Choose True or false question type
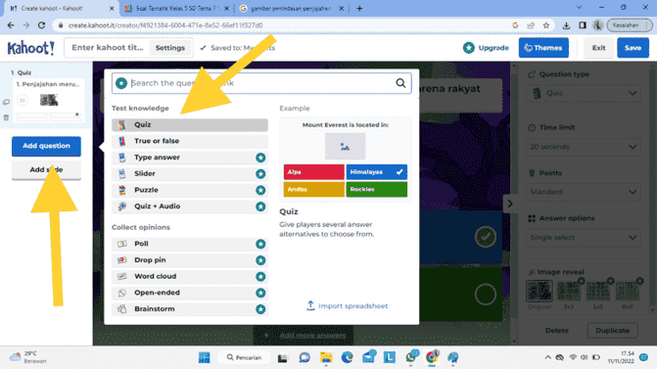657x369 pixels. pos(189,141)
